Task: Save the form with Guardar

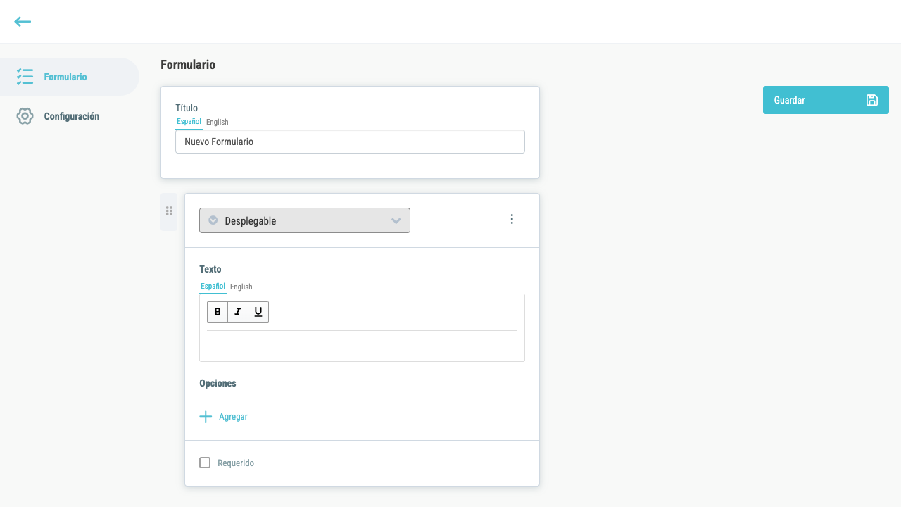Action: pos(826,100)
